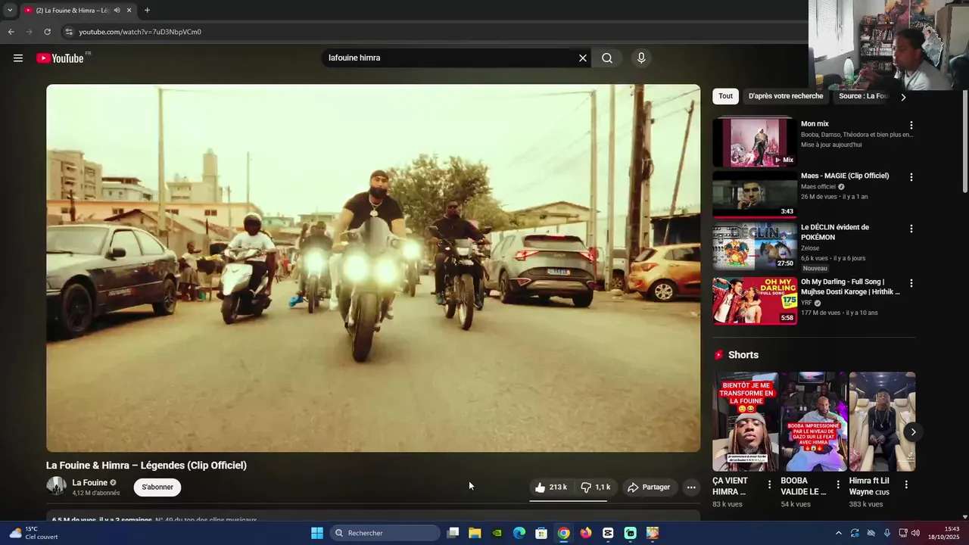
Task: Click the magnifier search button
Action: click(607, 58)
